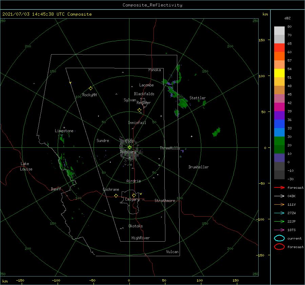Select the Lake Louise label
The height and width of the screenshot is (285, 305).
click(26, 166)
